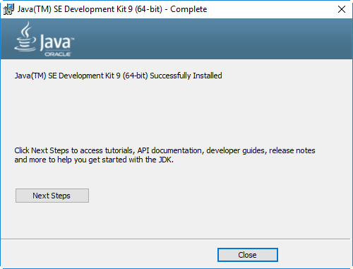Open Next Steps for tutorials and documentation
Screen dimensions: 353x269
point(52,196)
